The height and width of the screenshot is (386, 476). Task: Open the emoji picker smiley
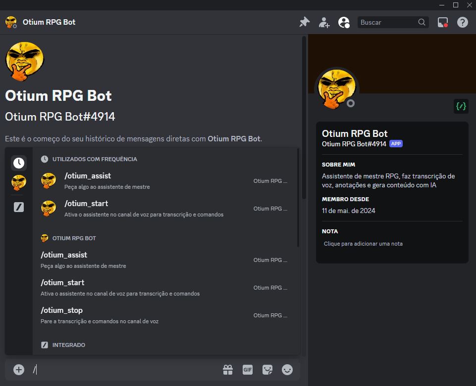(x=287, y=370)
